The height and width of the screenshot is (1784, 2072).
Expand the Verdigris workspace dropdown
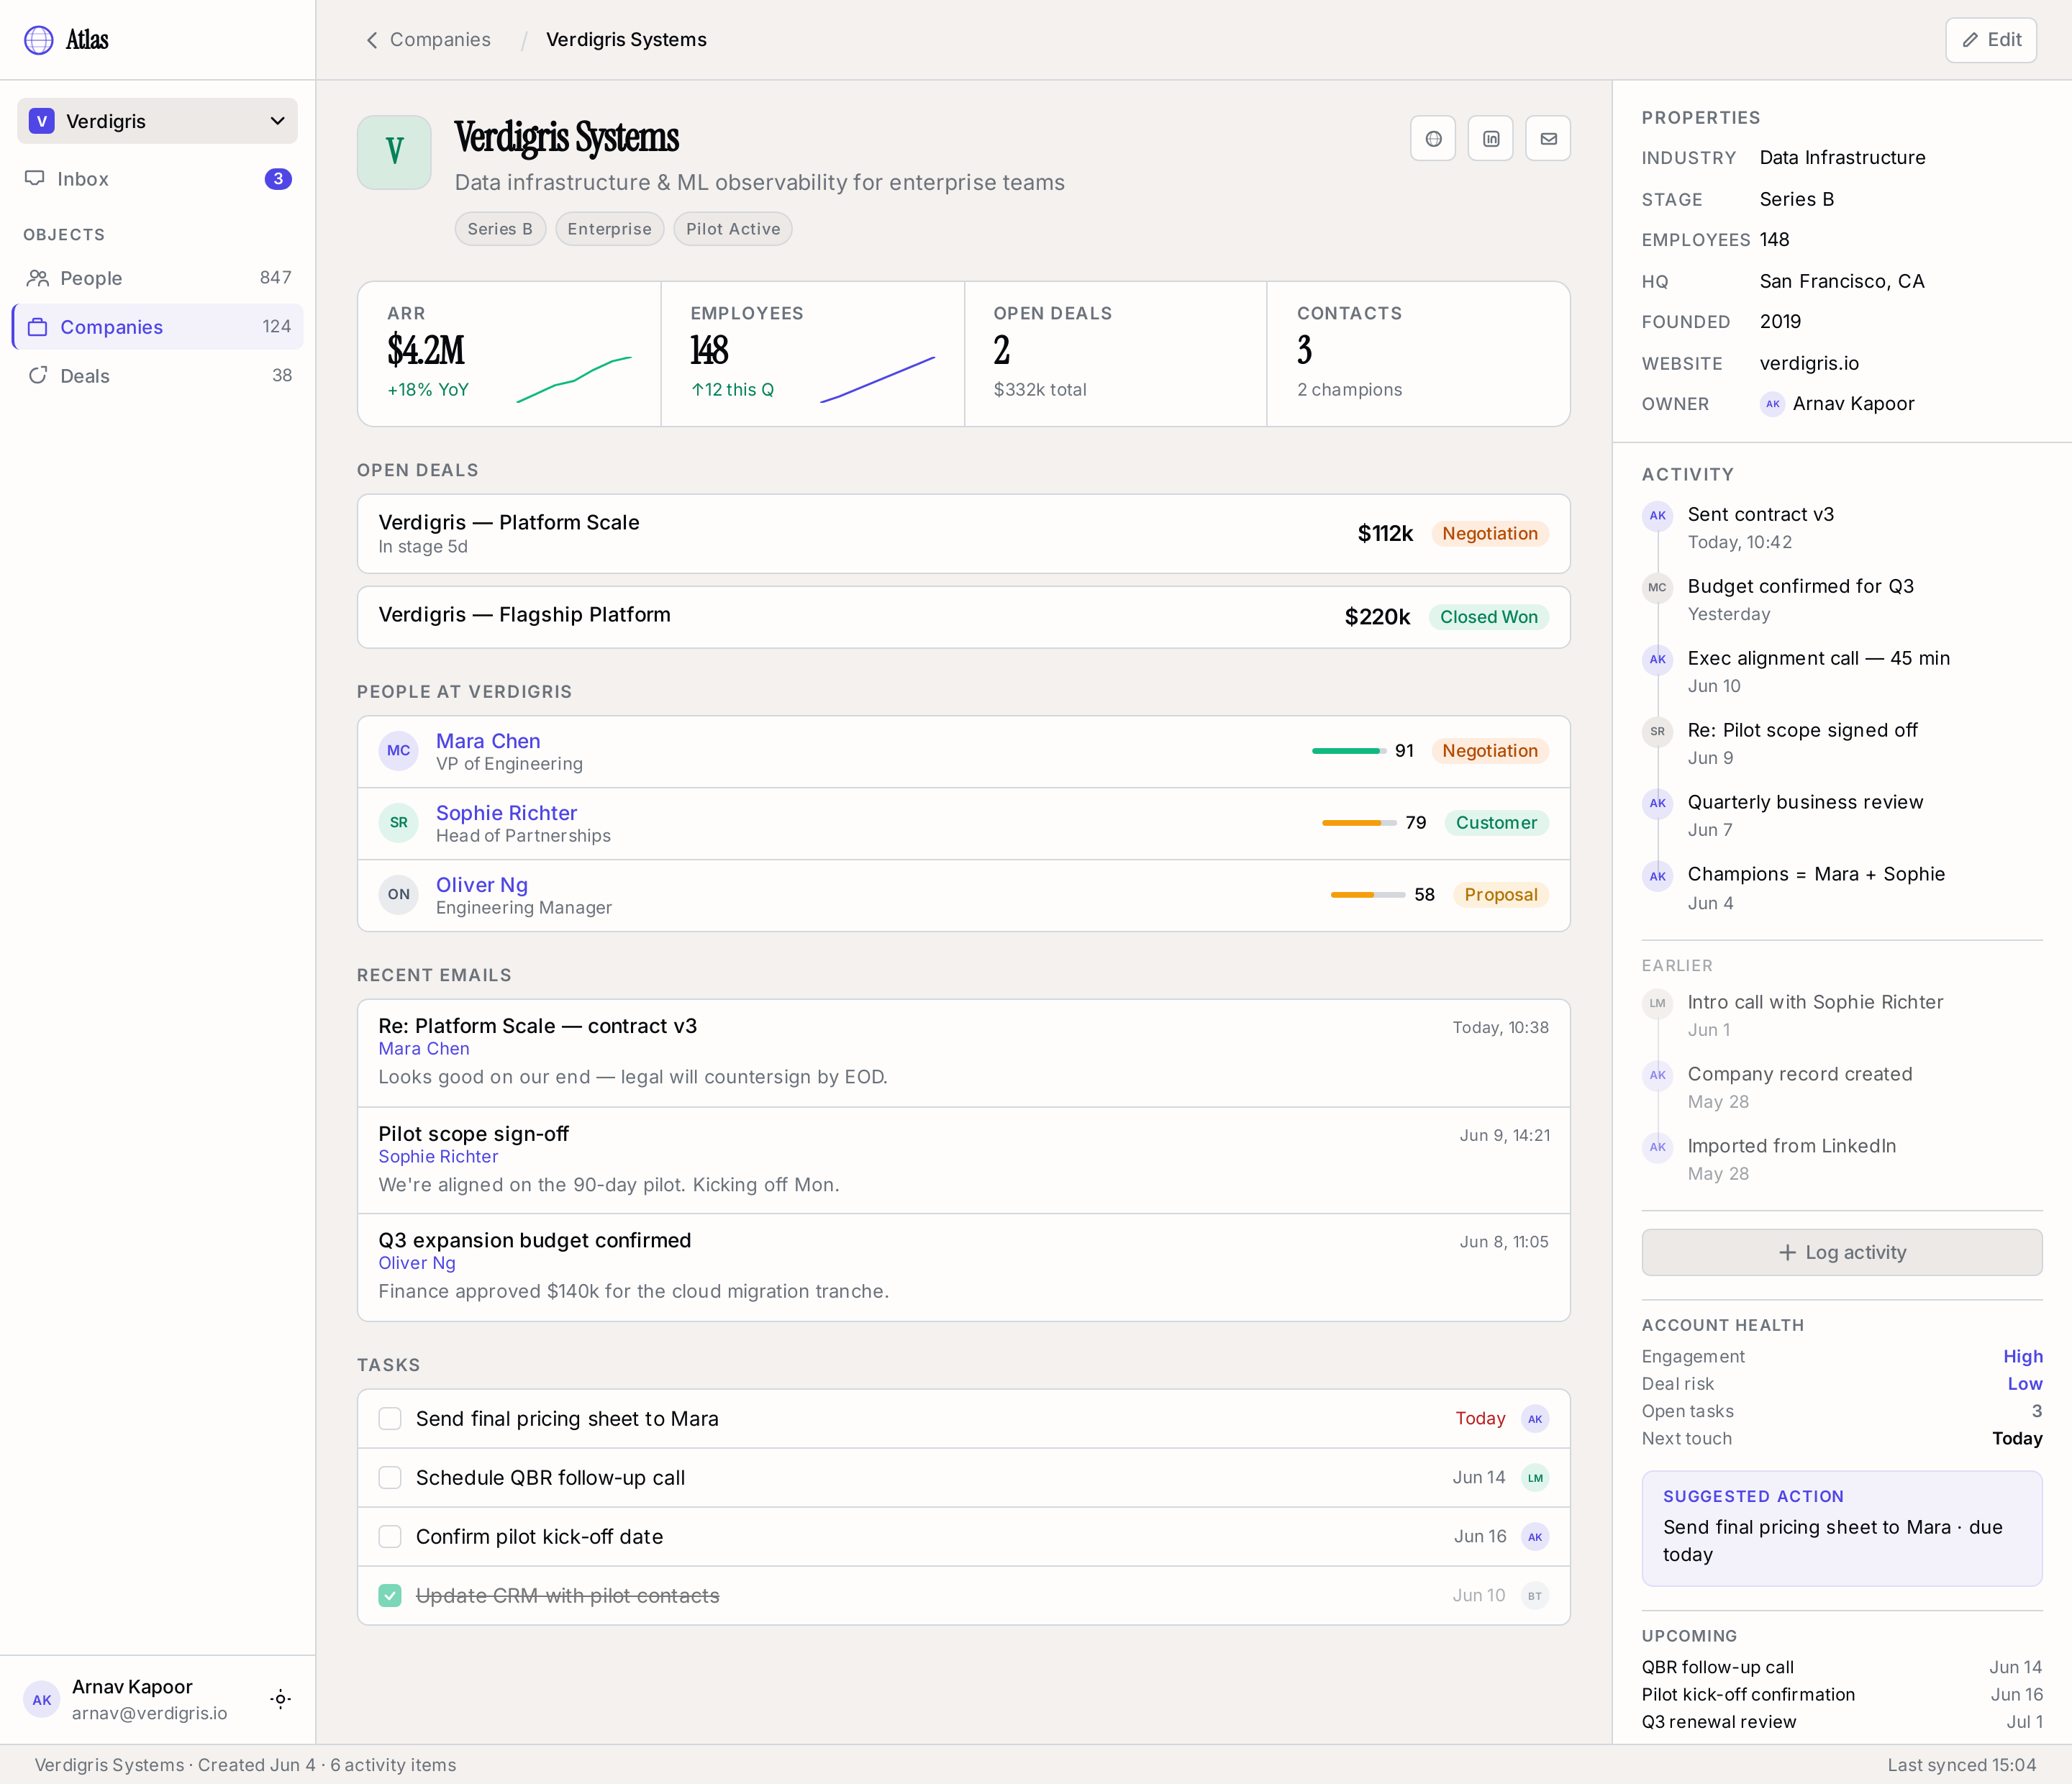click(157, 121)
